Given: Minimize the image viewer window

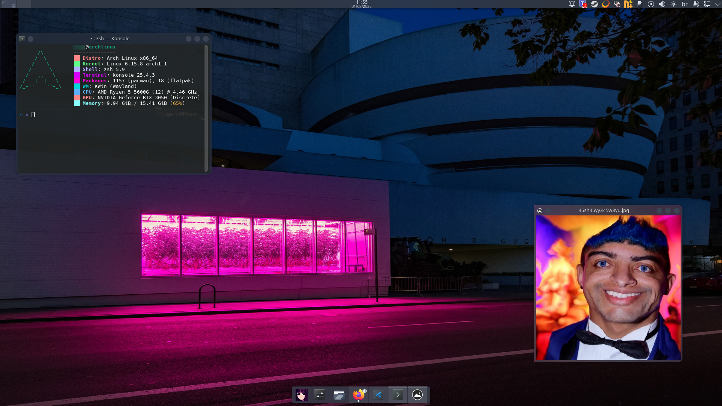Looking at the screenshot, I should [x=659, y=211].
